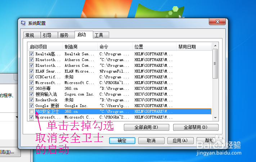Screen dimensions: 256x162
Task: Open help with the 帮助 button
Action: point(210,140)
